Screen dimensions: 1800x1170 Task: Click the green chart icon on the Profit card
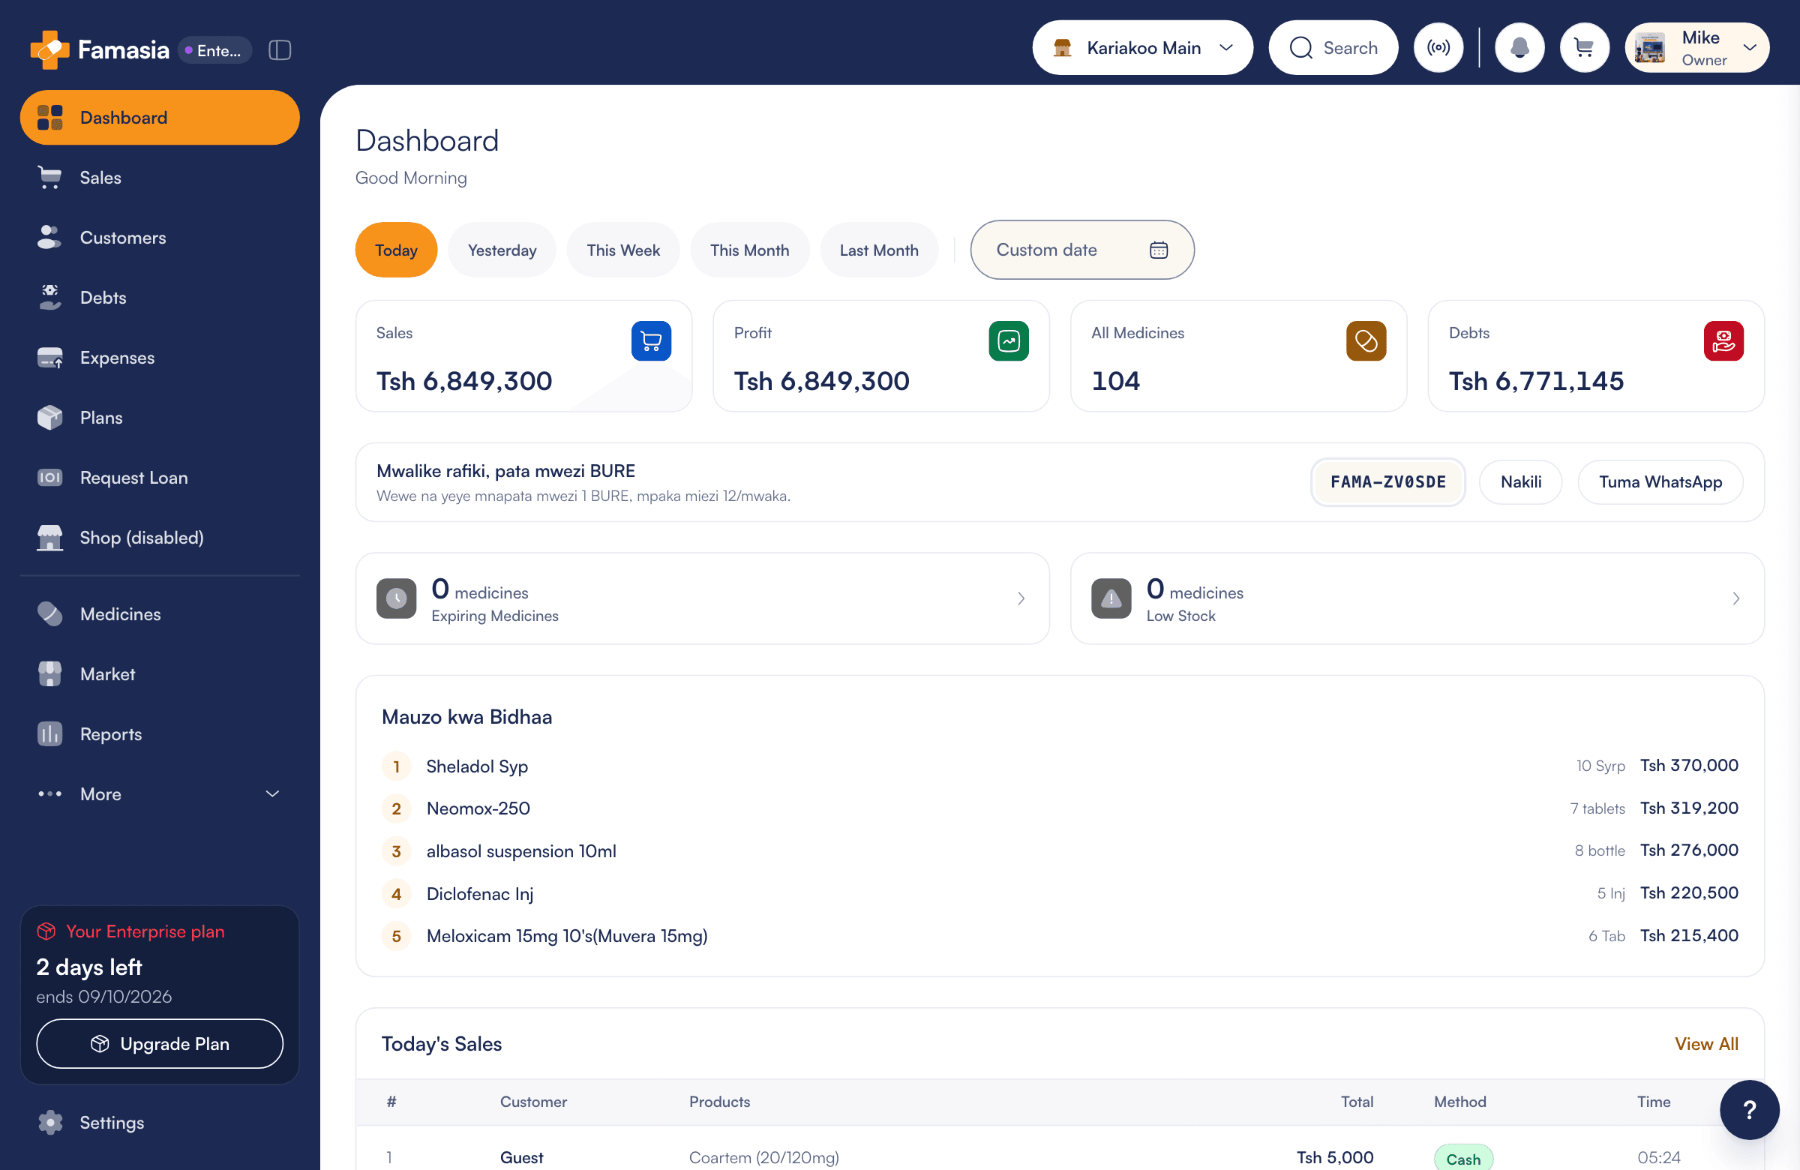tap(1008, 341)
